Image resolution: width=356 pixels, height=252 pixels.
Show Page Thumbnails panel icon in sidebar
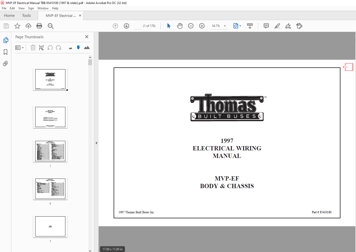point(6,40)
